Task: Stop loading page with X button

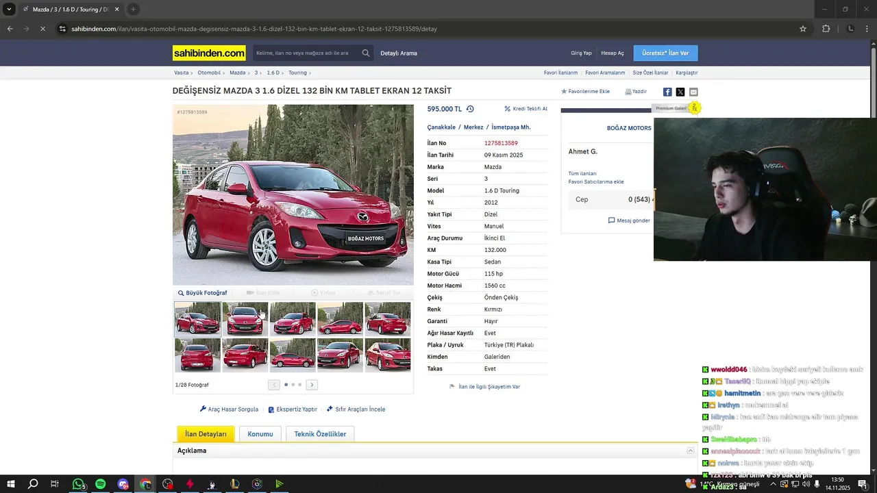Action: tap(42, 29)
